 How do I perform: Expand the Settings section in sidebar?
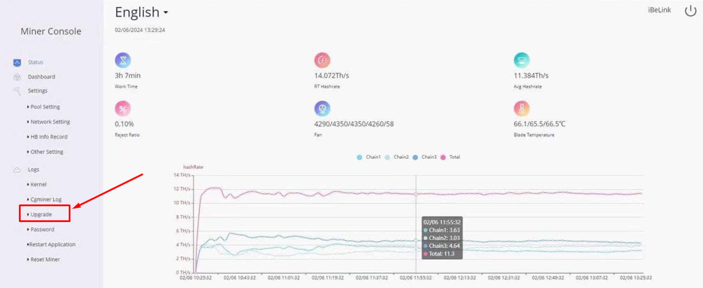pos(37,91)
